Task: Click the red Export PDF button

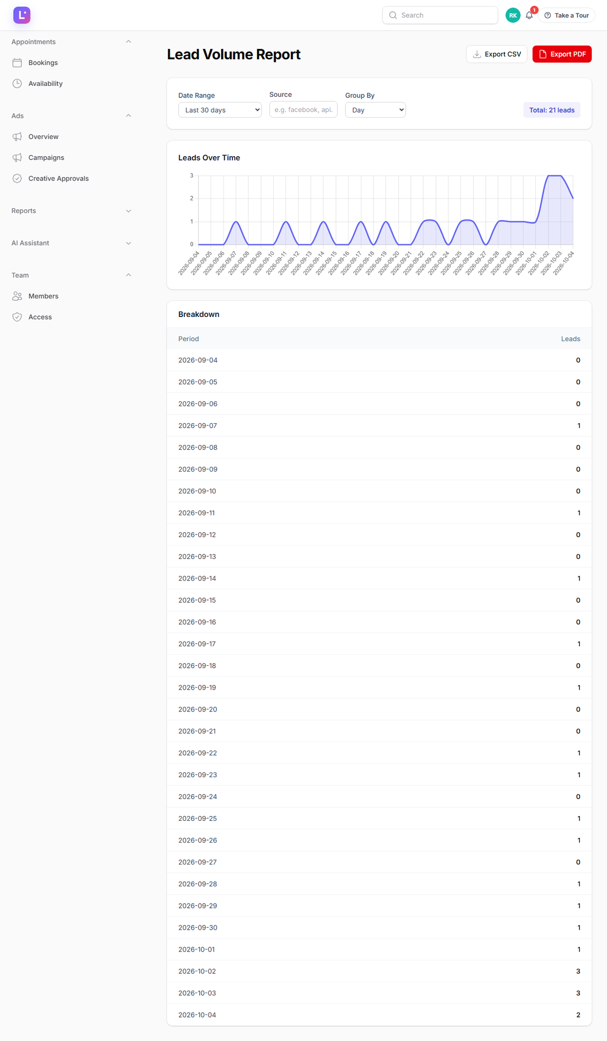Action: point(562,54)
